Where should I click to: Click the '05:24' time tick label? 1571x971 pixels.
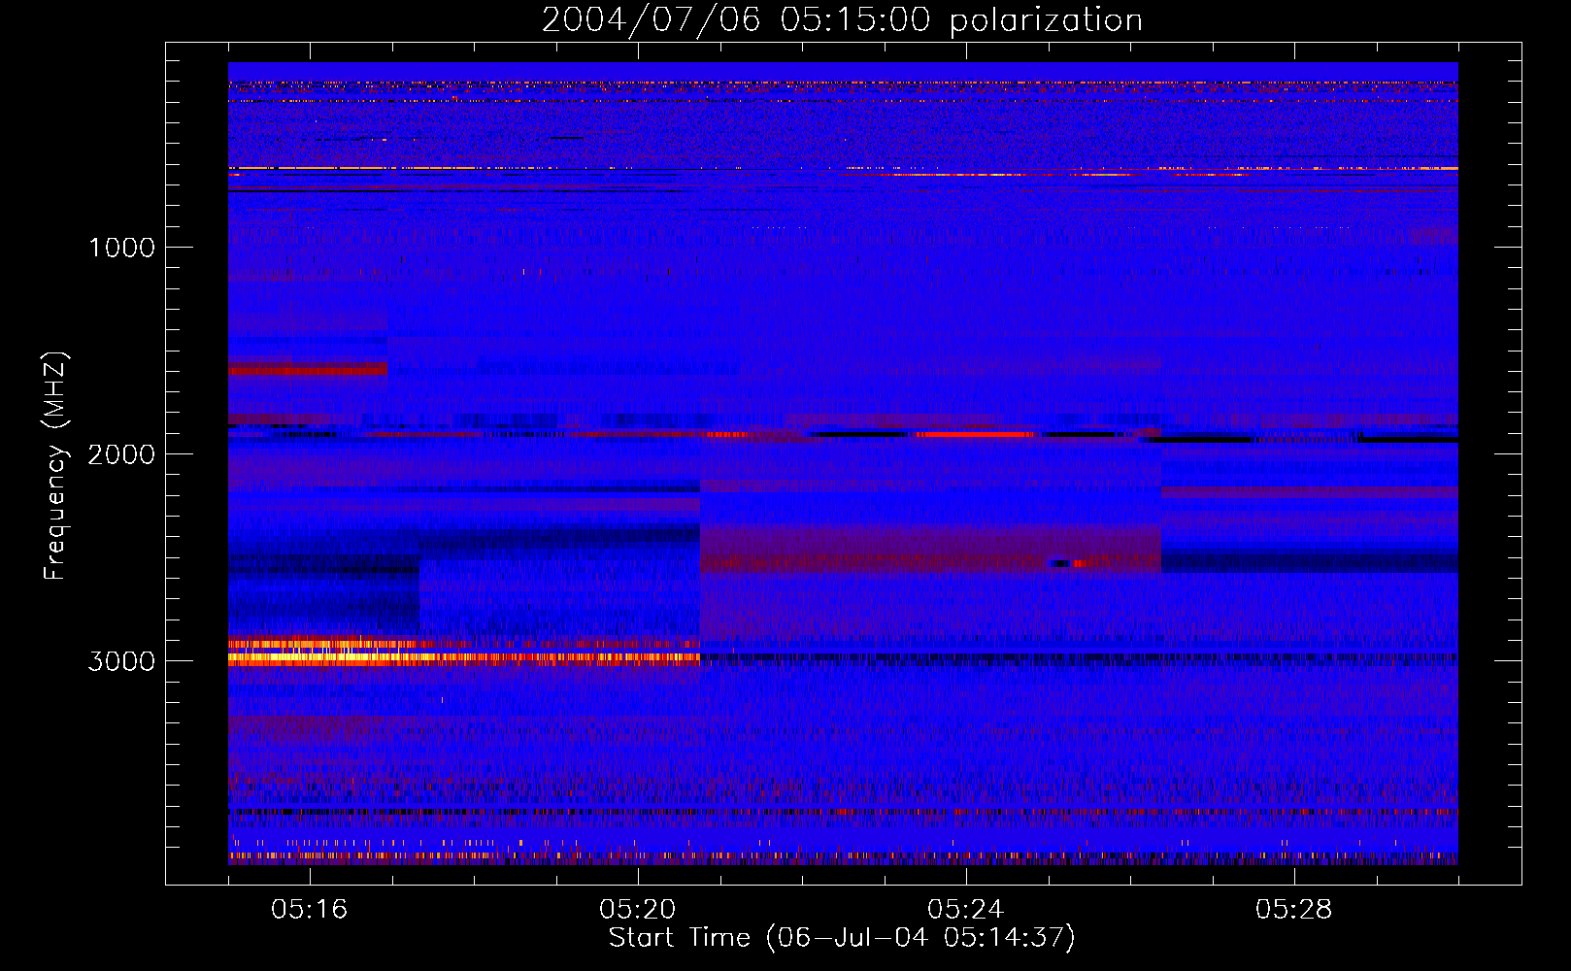(965, 910)
